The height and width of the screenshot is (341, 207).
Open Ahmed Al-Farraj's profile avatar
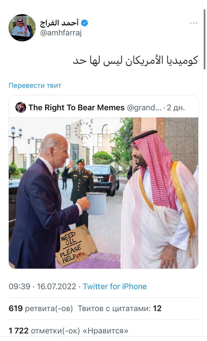[22, 28]
